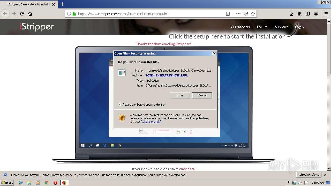Launch Chrome from the taskbar

(x=47, y=183)
